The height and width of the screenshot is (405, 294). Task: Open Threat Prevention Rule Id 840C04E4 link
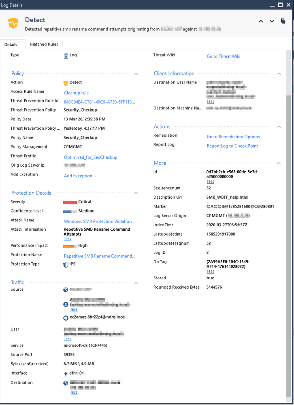point(99,102)
